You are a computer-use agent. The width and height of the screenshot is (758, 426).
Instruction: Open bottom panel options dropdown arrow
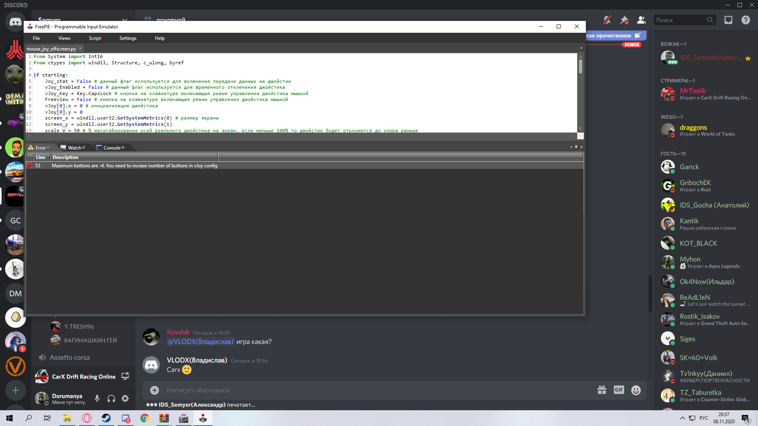(x=571, y=147)
